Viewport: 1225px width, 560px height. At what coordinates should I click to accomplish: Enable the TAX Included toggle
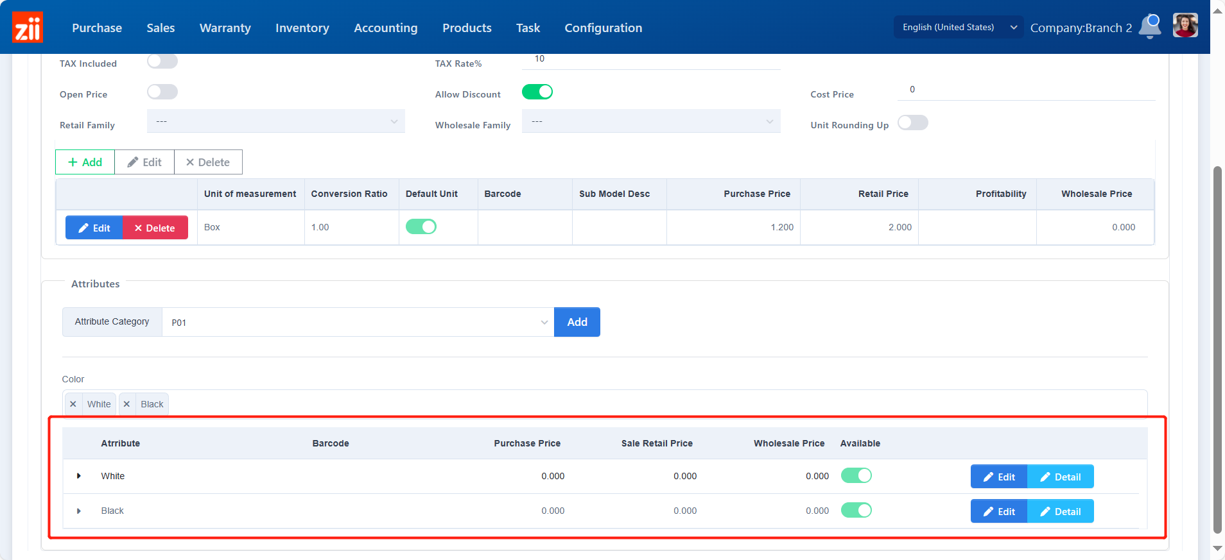(x=162, y=62)
